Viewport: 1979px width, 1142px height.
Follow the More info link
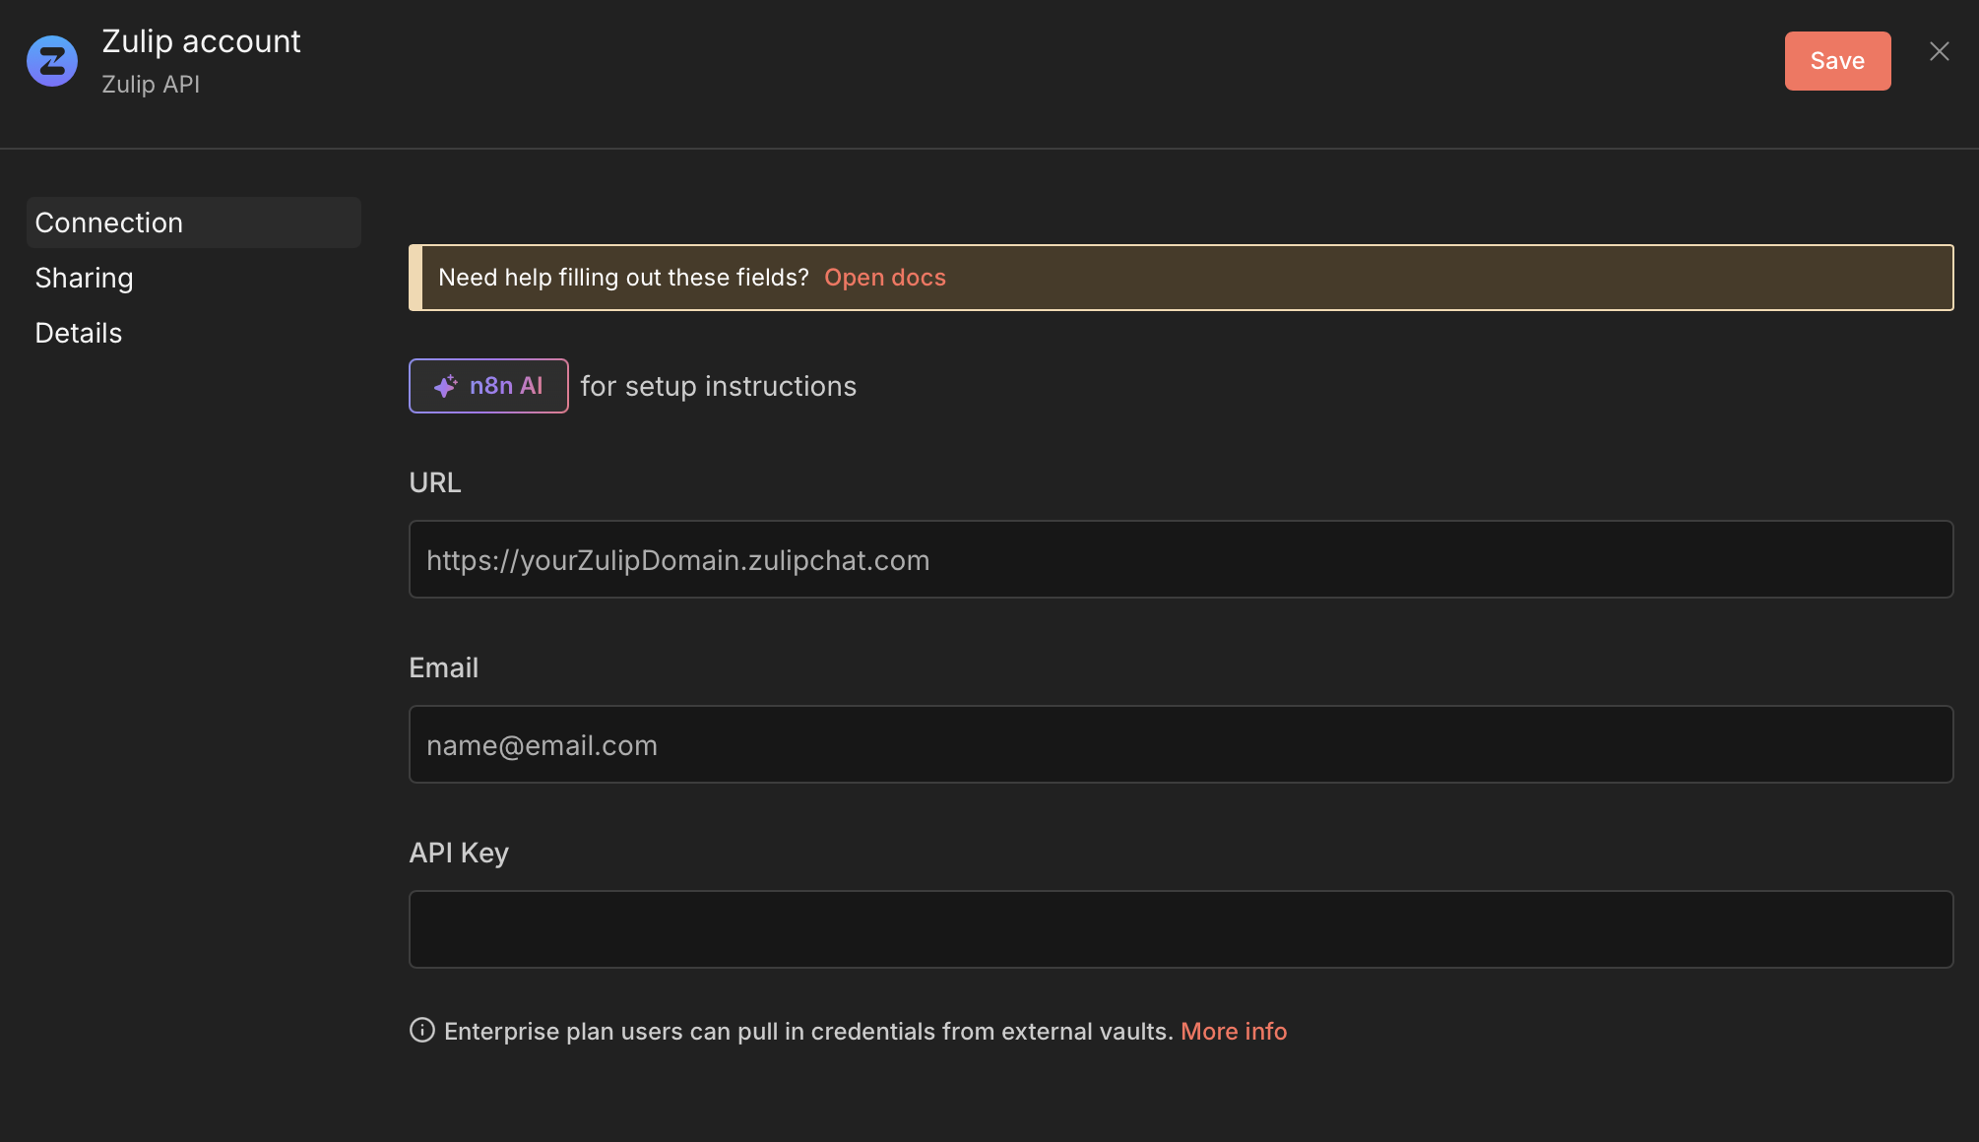pyautogui.click(x=1234, y=1031)
